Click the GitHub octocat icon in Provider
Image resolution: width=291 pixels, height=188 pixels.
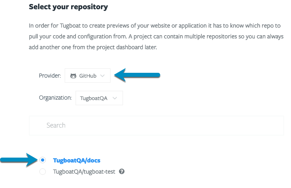(73, 76)
